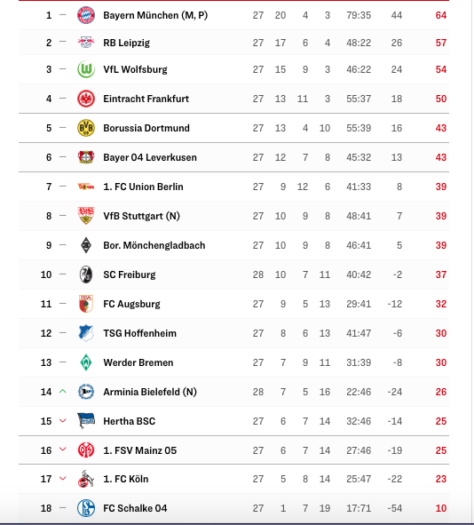Click the red down arrow next to Hertha BSC
This screenshot has width=474, height=525.
click(62, 421)
